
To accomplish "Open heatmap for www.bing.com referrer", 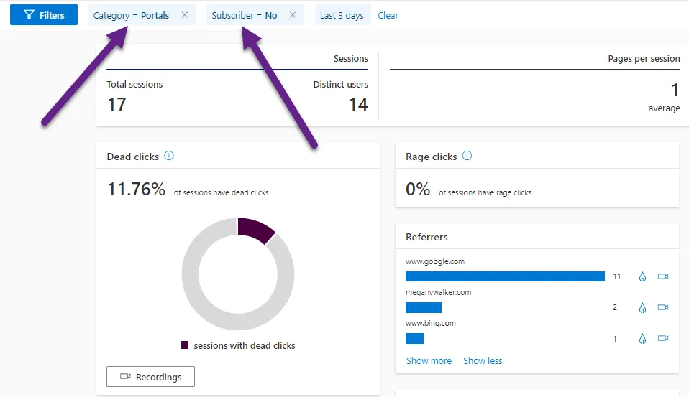I will (642, 338).
